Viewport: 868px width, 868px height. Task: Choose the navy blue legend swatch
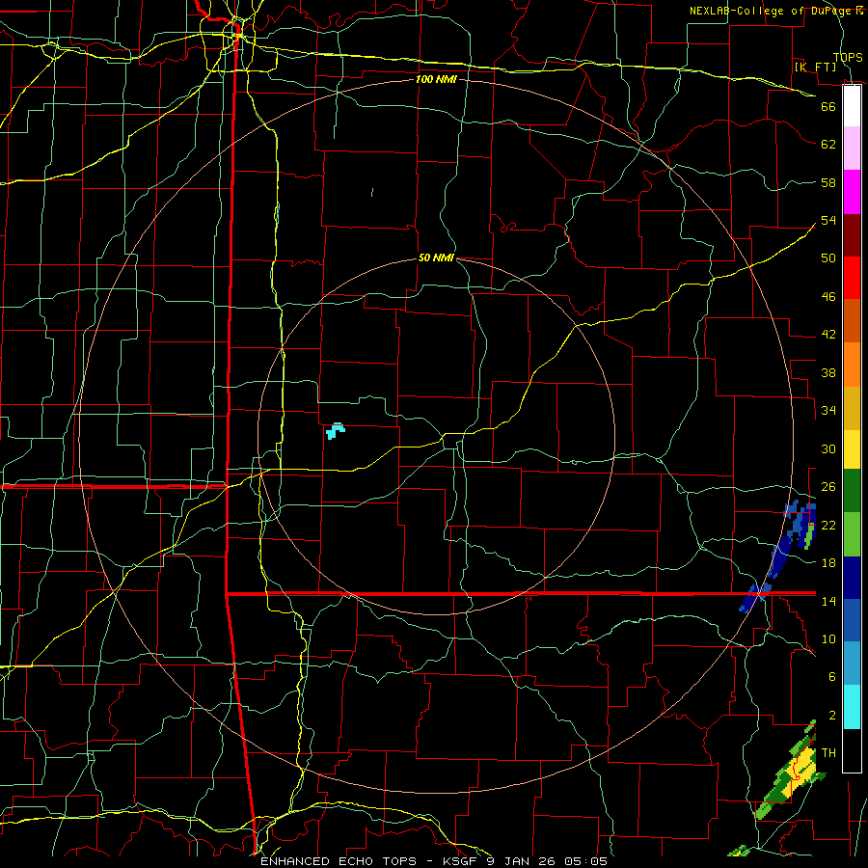tap(852, 578)
